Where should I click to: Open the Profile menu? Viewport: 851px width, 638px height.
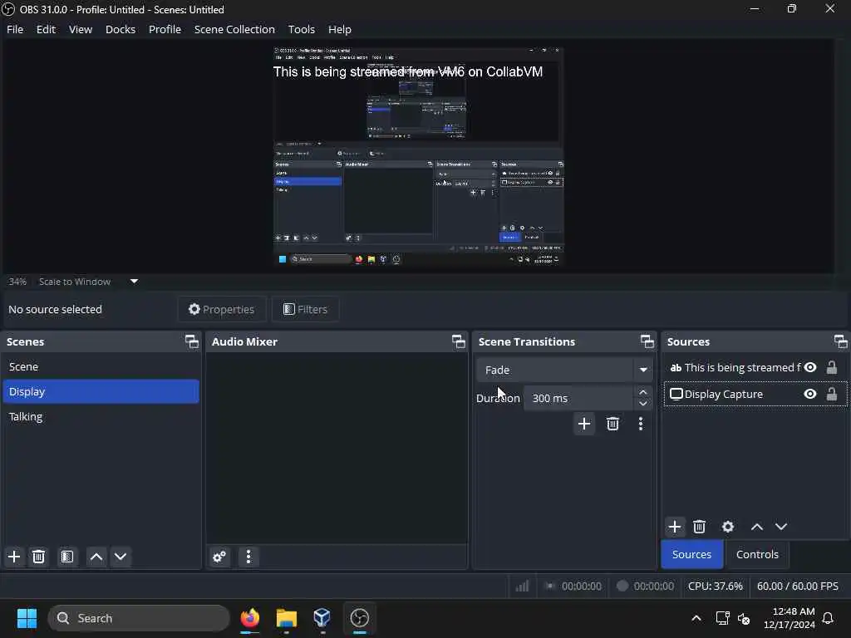pyautogui.click(x=165, y=29)
